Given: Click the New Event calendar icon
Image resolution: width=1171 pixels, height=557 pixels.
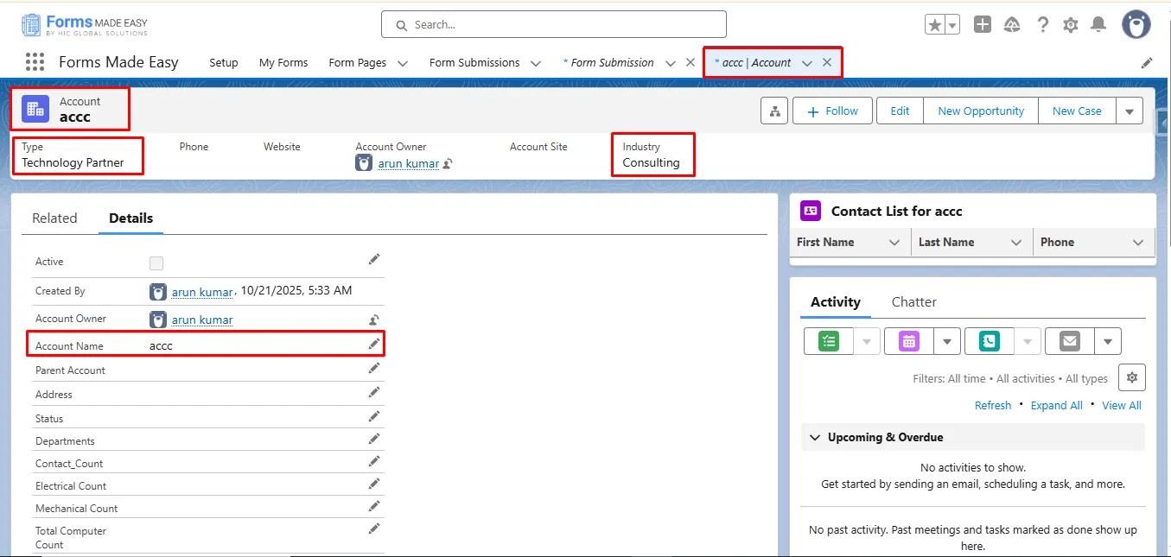Looking at the screenshot, I should pyautogui.click(x=909, y=341).
